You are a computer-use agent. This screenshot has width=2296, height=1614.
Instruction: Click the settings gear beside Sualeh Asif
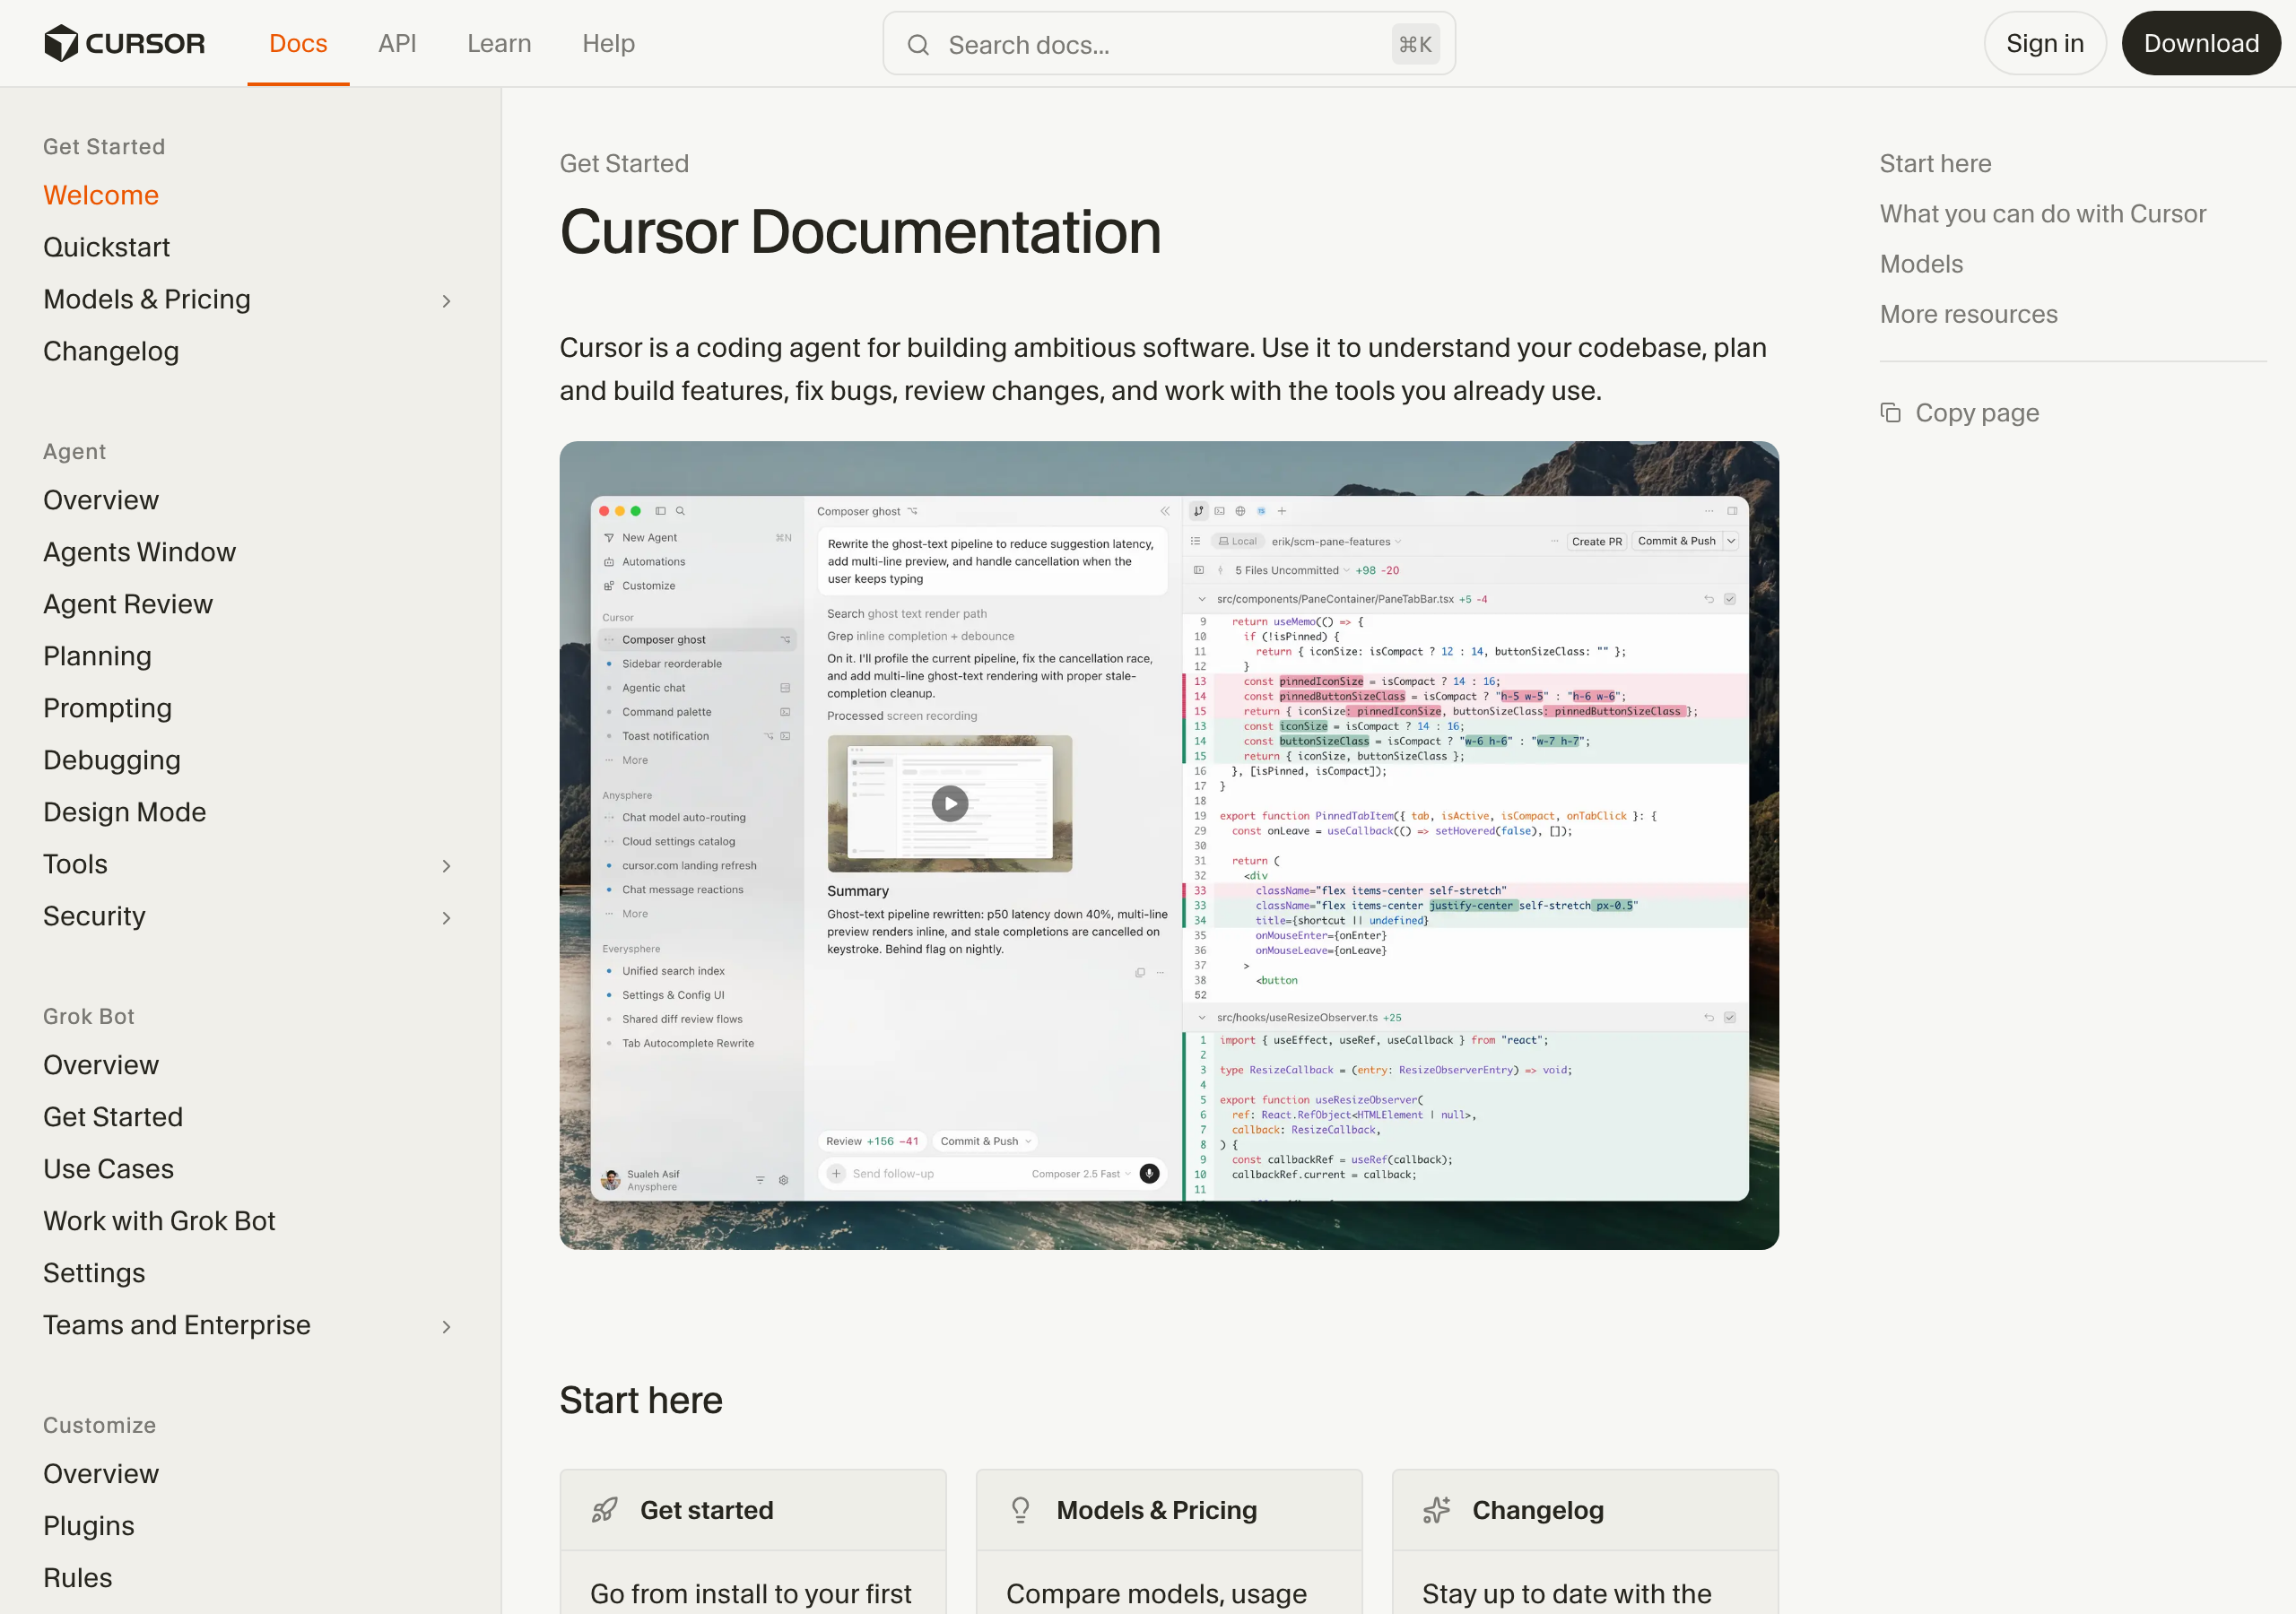pyautogui.click(x=784, y=1180)
